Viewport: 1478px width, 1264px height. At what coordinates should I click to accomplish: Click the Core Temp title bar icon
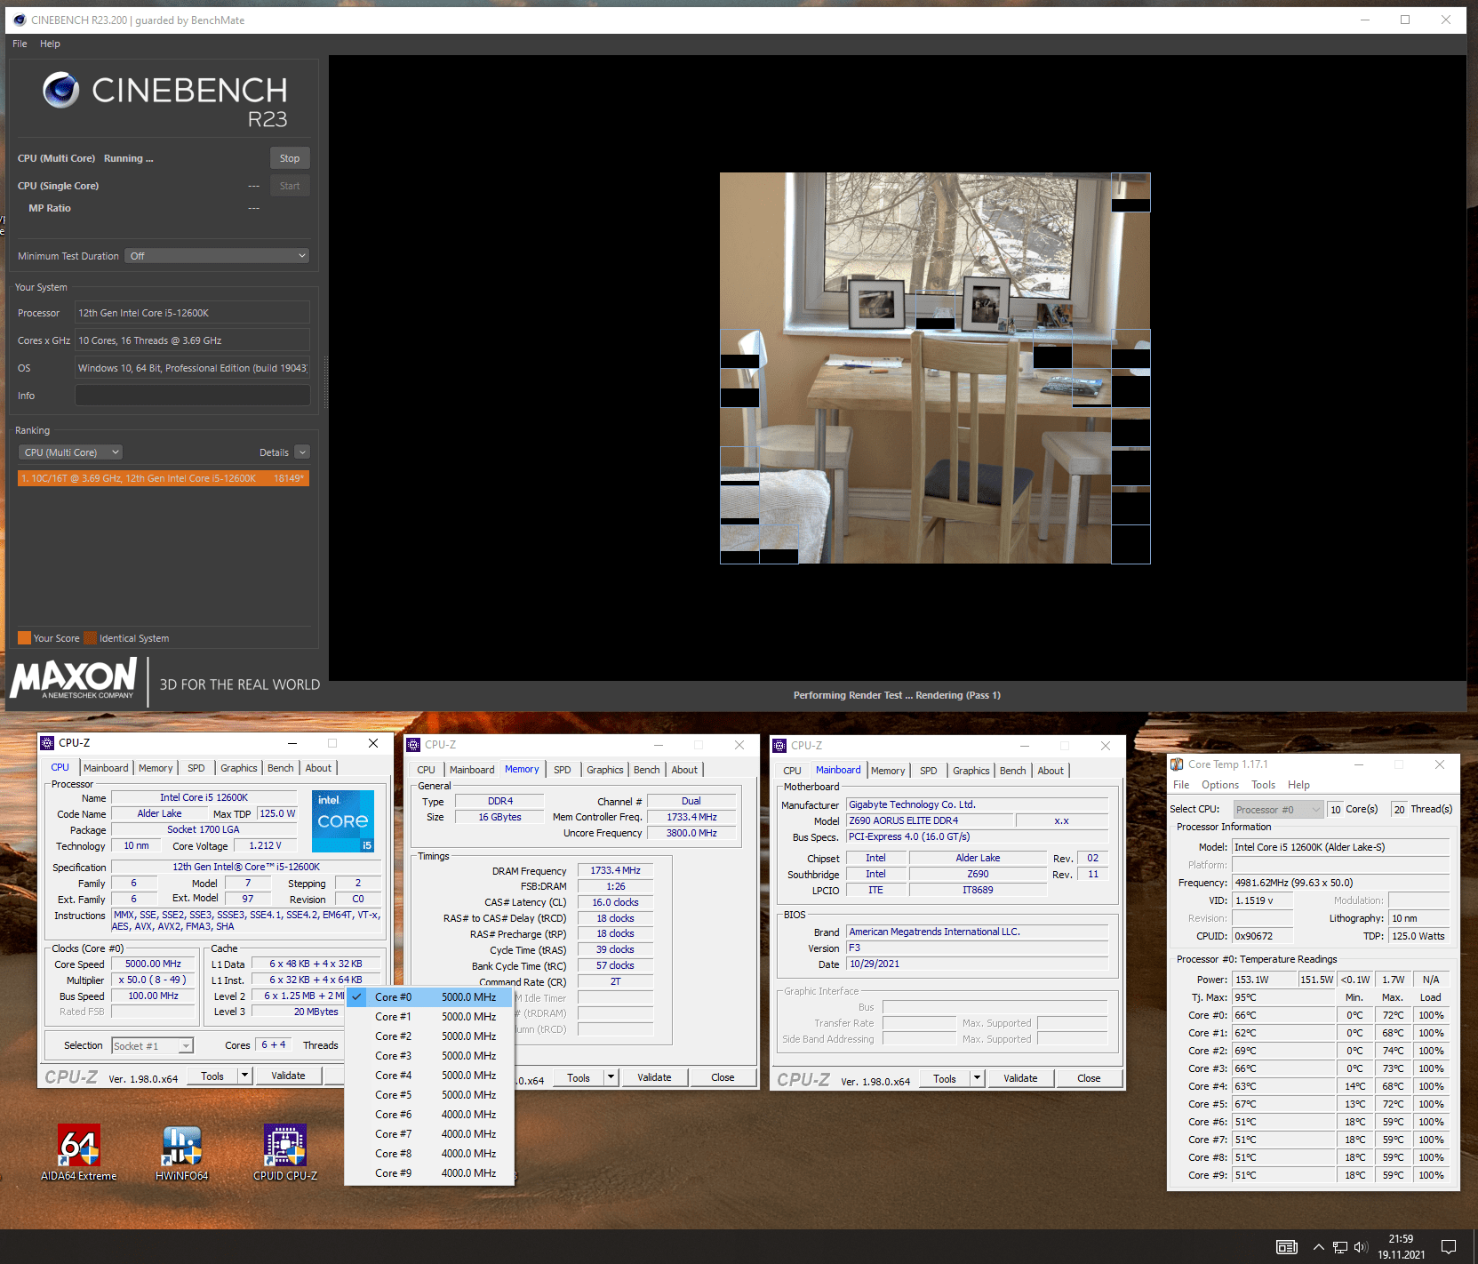click(x=1177, y=764)
